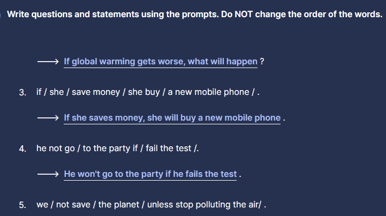
Task: Click item number 5 label
Action: click(22, 205)
